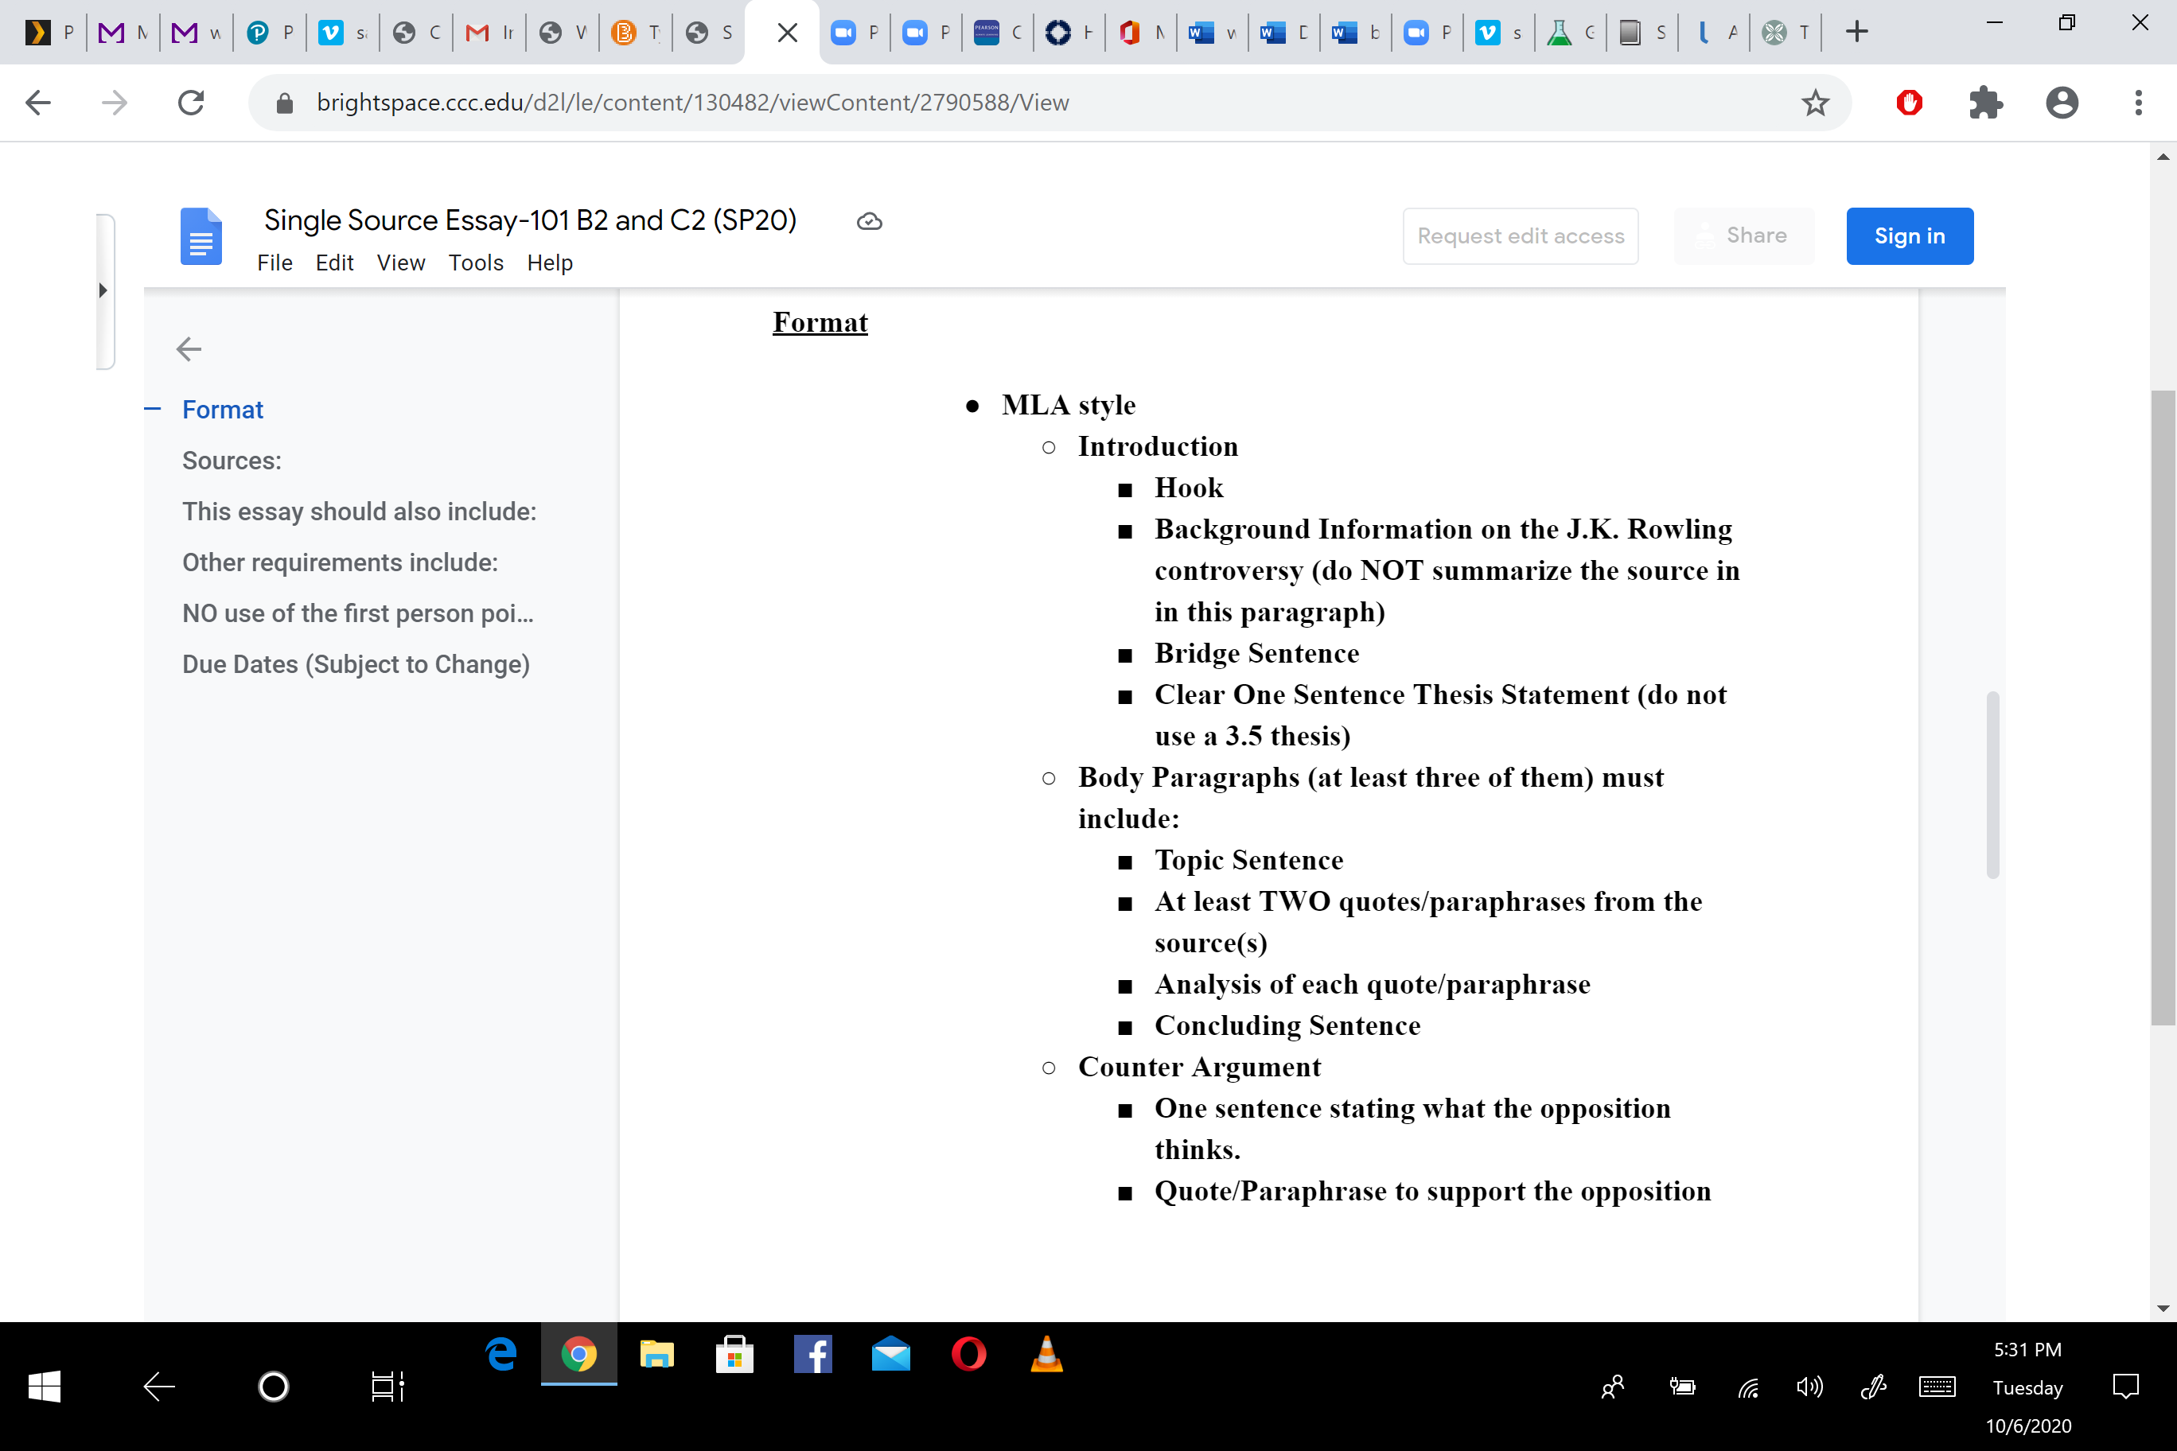
Task: Open File Explorer from taskbar
Action: coord(656,1355)
